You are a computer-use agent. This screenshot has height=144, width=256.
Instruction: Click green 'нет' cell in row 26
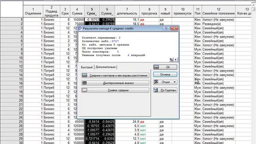click(x=149, y=126)
